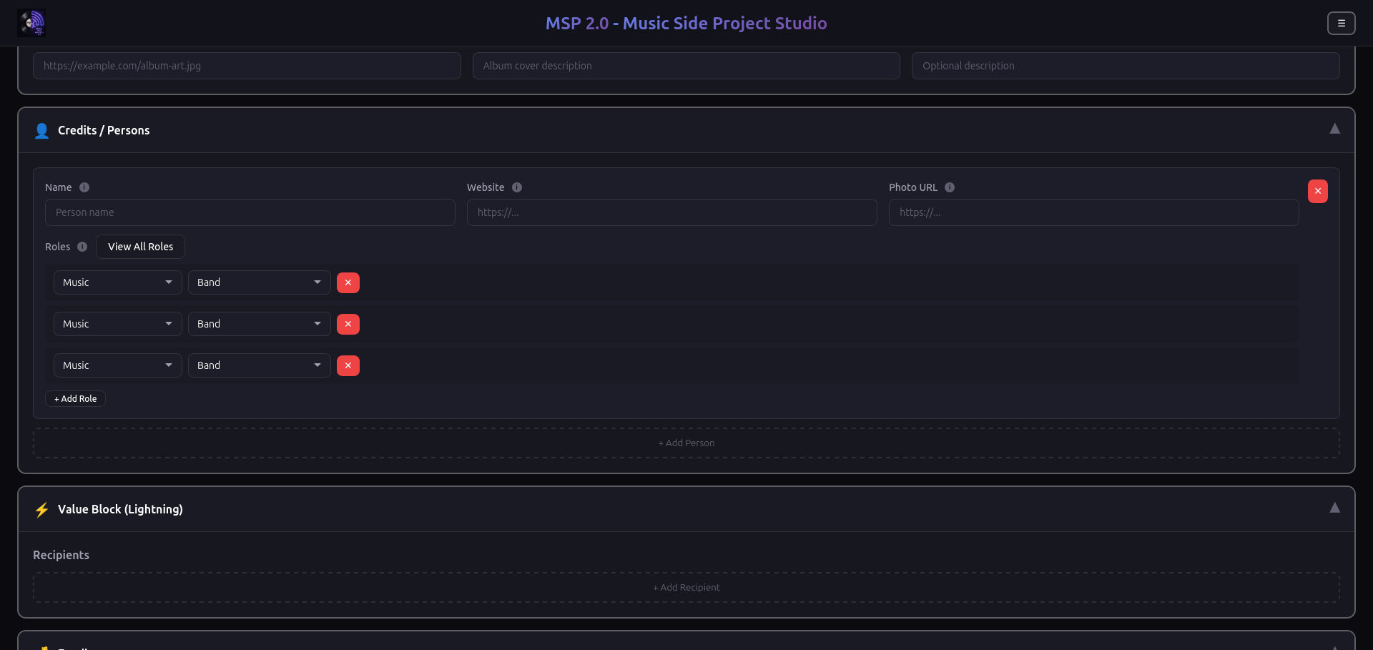Click the info icon next to Photo URL
This screenshot has height=650, width=1373.
[x=950, y=187]
